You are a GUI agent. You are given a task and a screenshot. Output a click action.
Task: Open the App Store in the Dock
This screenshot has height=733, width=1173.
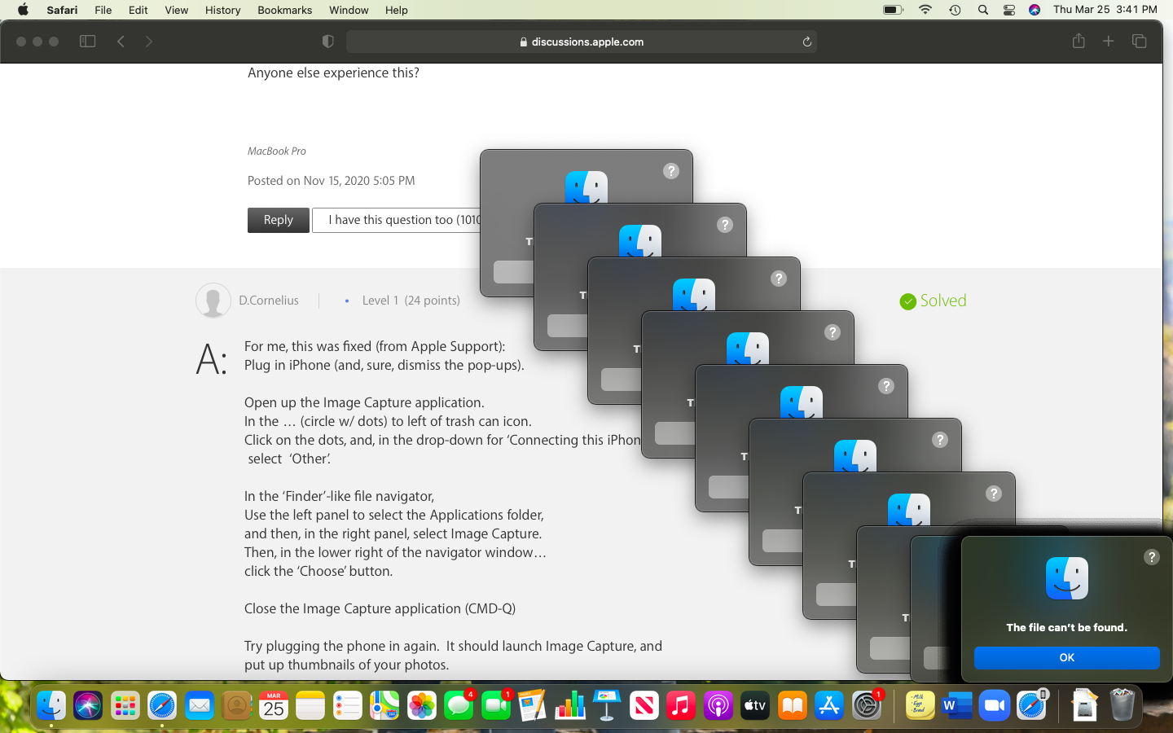click(x=829, y=705)
